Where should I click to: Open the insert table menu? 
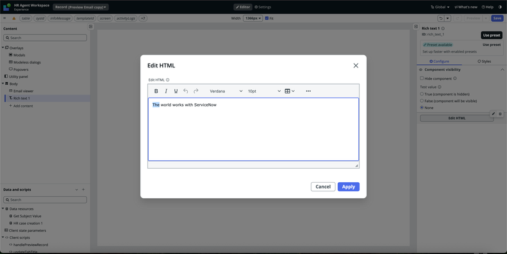click(x=289, y=91)
